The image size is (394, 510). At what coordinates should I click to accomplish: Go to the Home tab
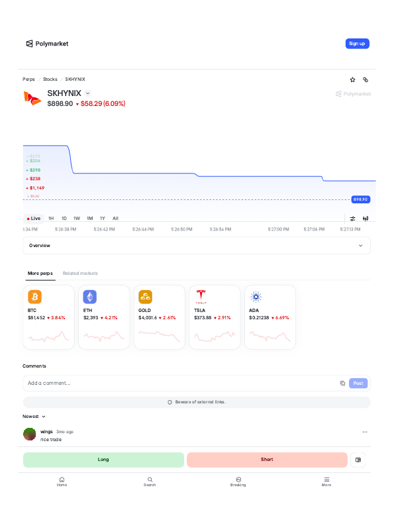pos(62,482)
